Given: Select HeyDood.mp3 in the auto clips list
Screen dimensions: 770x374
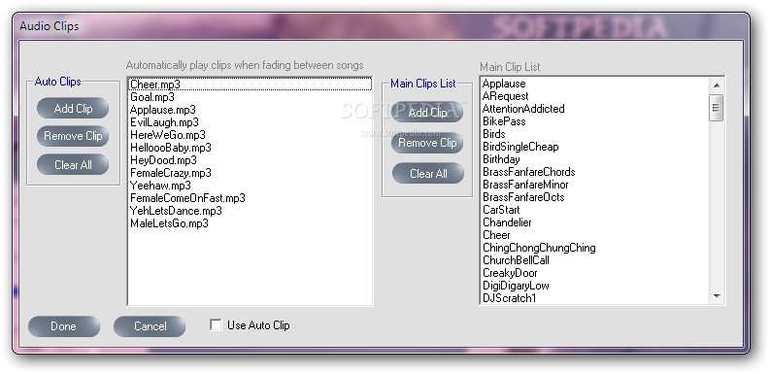Looking at the screenshot, I should click(x=250, y=160).
